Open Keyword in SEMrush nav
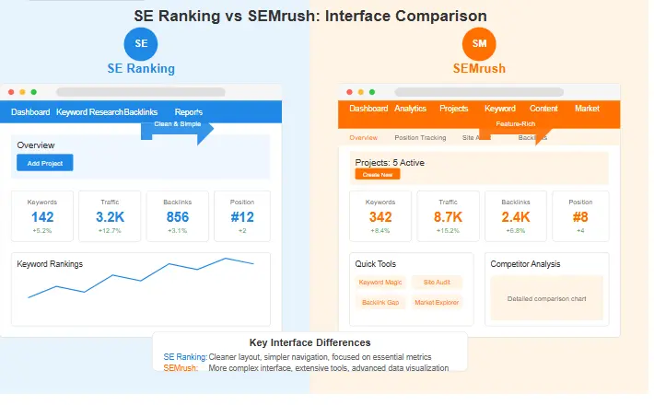 coord(500,109)
